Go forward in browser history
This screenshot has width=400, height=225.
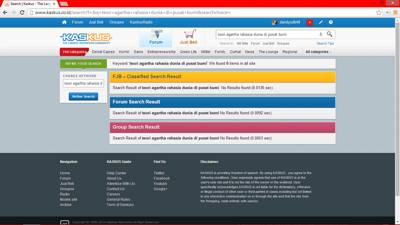click(13, 12)
